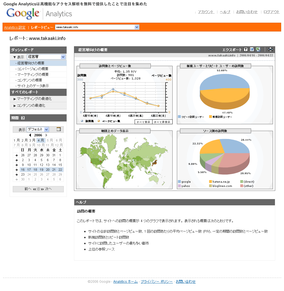Open the calendar grid icon
This screenshot has width=284, height=291.
[x=59, y=129]
